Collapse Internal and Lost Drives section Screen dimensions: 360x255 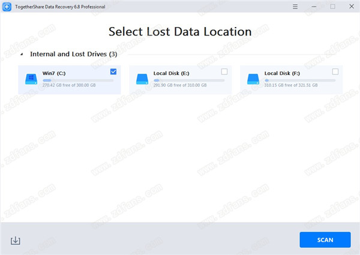pos(22,54)
